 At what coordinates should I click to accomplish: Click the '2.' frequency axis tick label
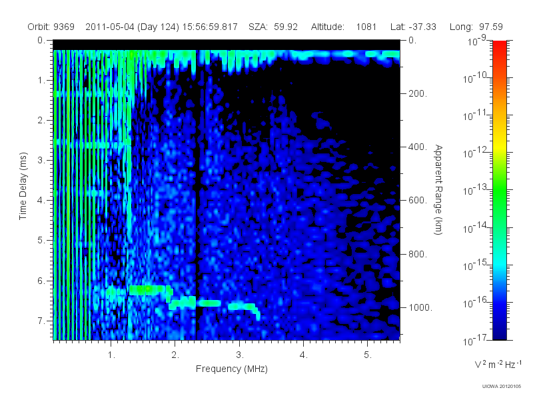[175, 355]
